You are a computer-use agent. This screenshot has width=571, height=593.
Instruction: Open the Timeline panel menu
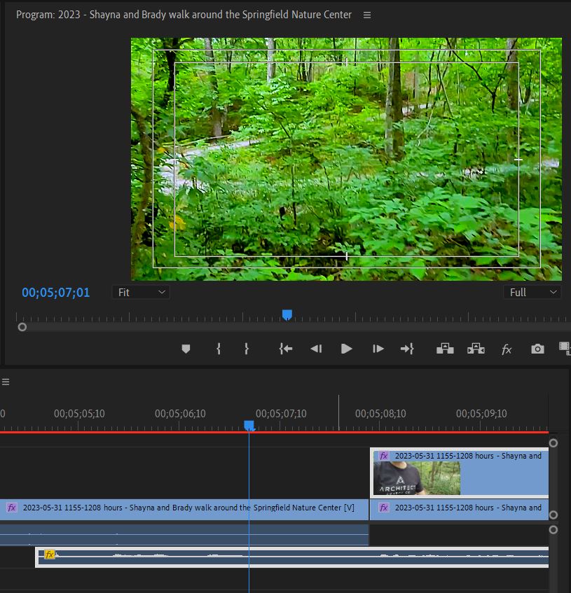coord(6,382)
